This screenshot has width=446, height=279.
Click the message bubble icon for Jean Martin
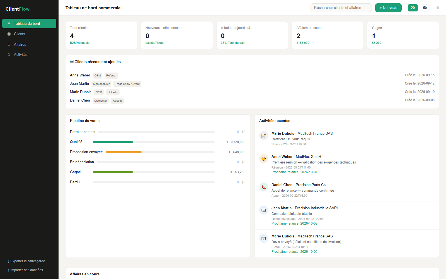point(264,210)
